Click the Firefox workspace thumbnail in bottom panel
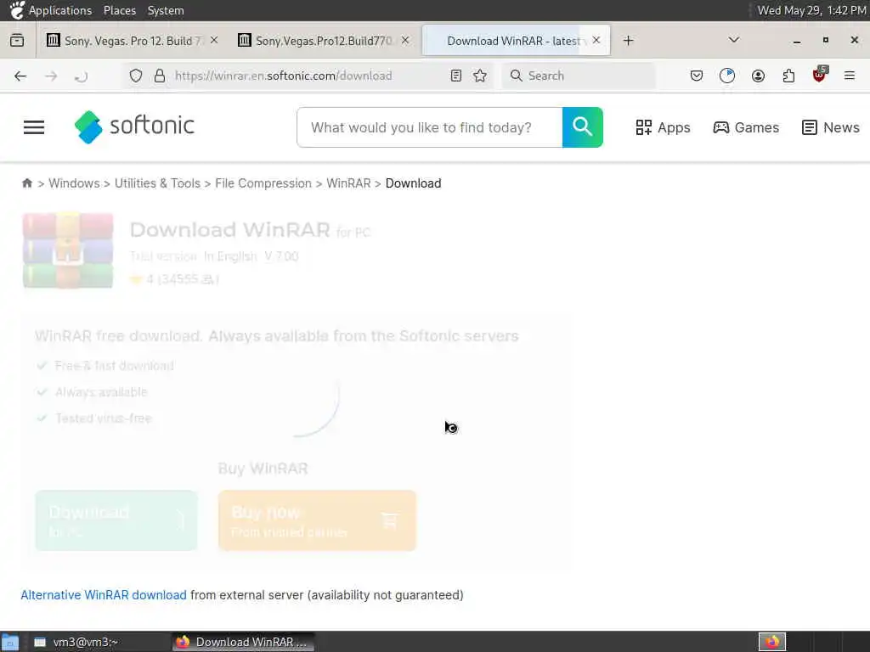The width and height of the screenshot is (870, 652). [x=772, y=642]
